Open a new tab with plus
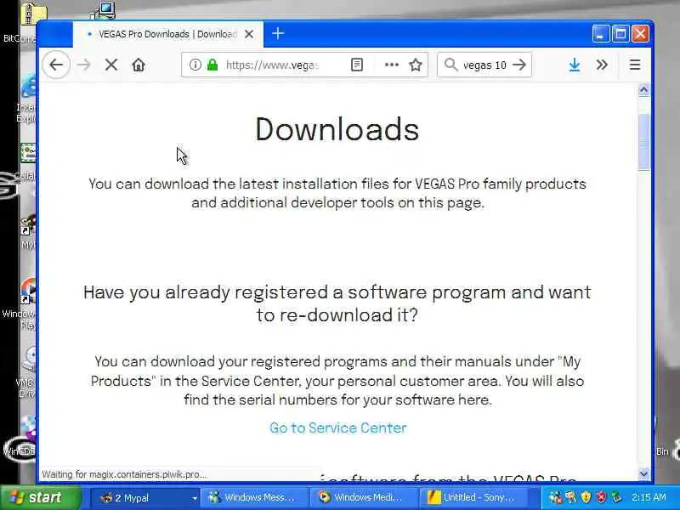680x510 pixels. [278, 33]
